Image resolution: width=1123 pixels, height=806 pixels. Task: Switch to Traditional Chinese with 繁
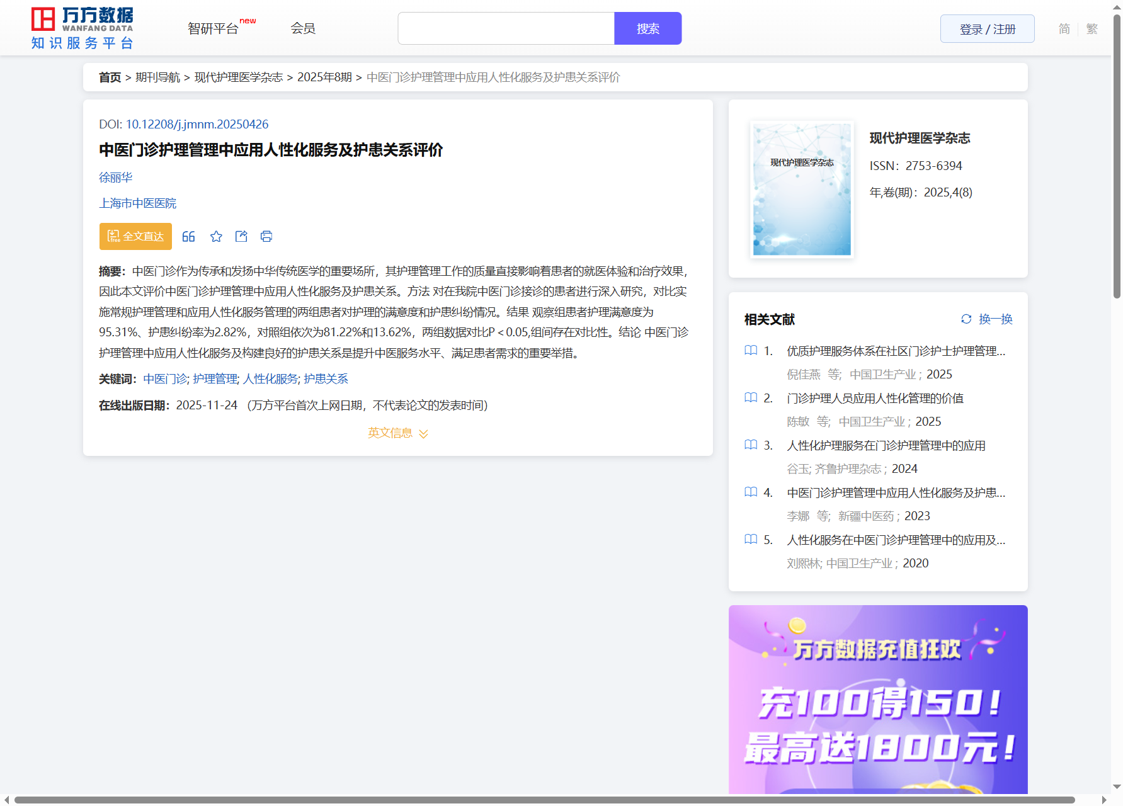[x=1092, y=29]
